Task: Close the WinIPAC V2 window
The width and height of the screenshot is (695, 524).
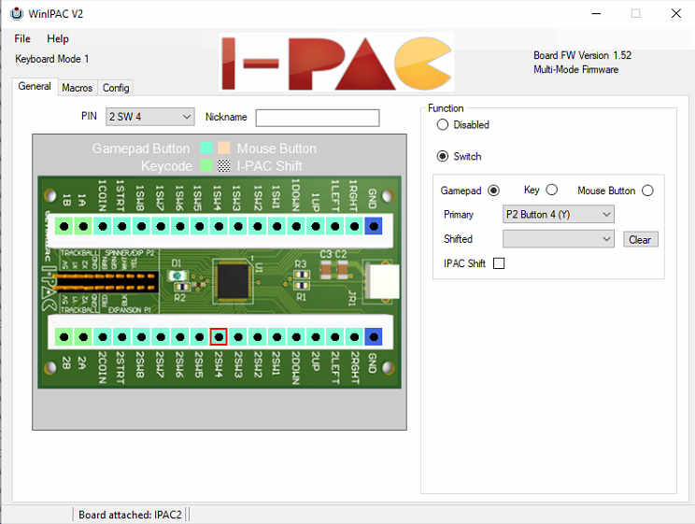Action: pos(676,13)
